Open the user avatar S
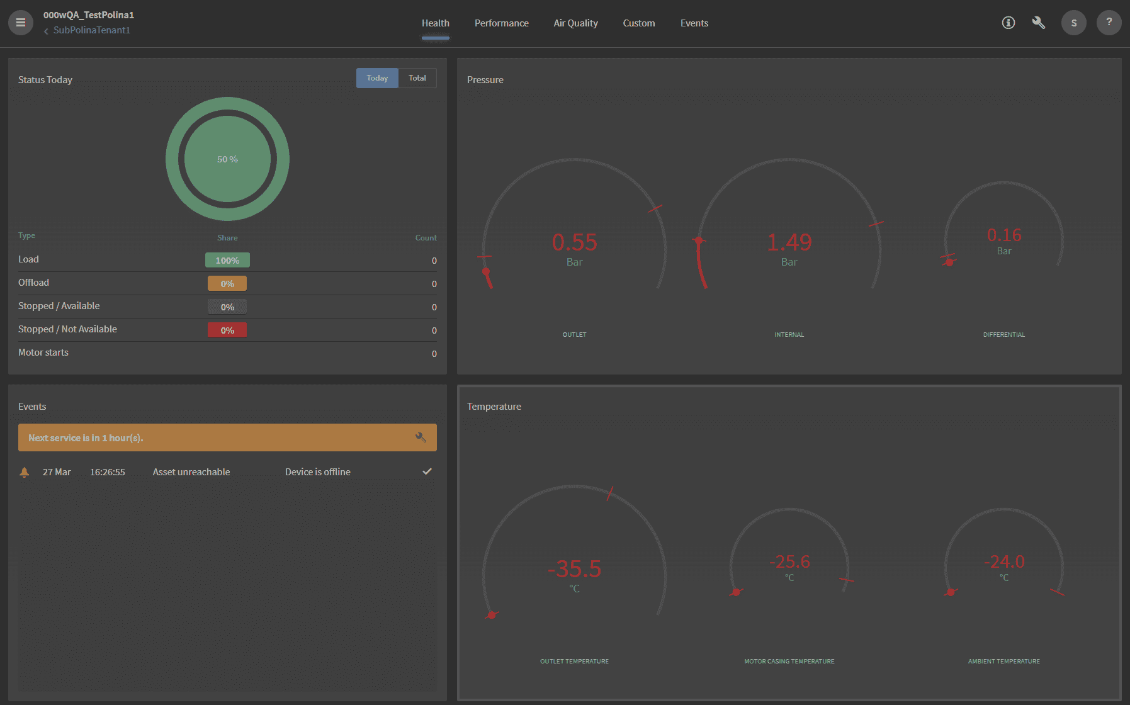 click(x=1074, y=23)
